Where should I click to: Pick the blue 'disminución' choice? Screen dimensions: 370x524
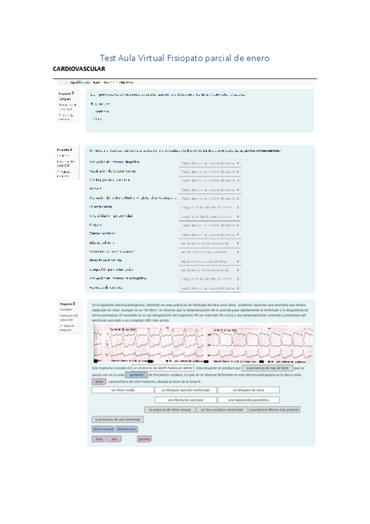click(127, 429)
